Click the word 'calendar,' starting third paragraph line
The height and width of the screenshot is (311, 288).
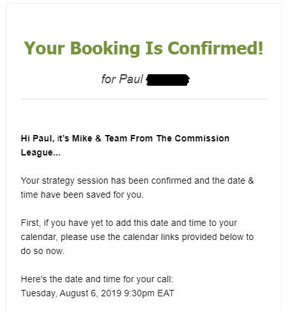39,237
